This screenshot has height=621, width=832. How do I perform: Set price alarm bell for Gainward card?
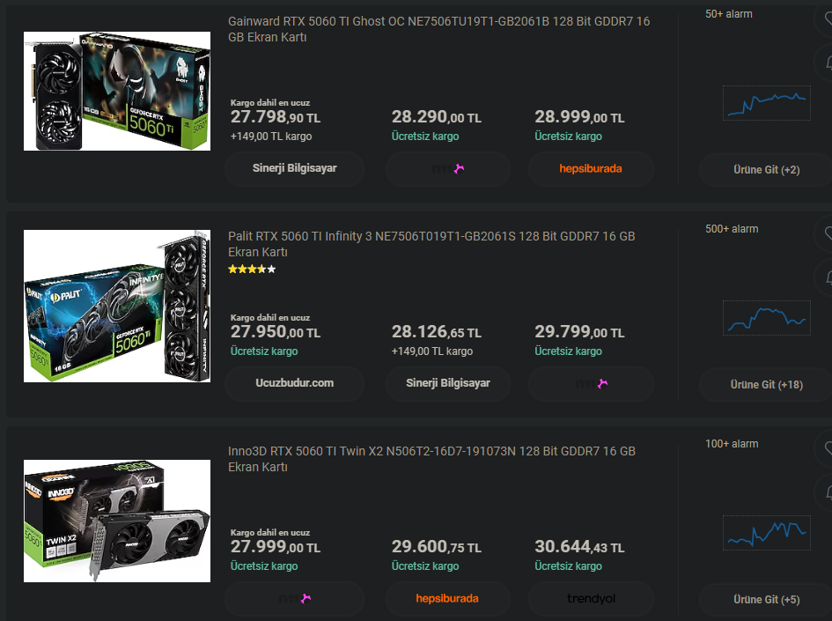(824, 63)
